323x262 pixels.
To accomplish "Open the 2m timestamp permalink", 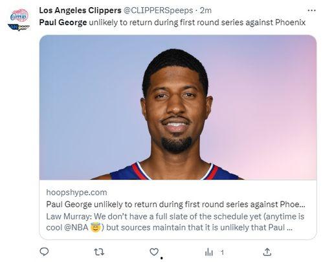I will pyautogui.click(x=205, y=10).
